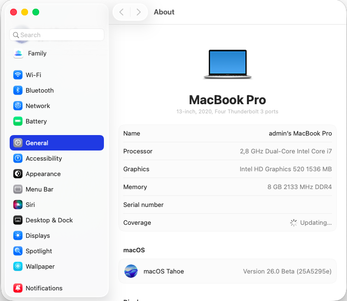Click the macOS Tahoe logo icon
347x301 pixels.
coord(131,271)
